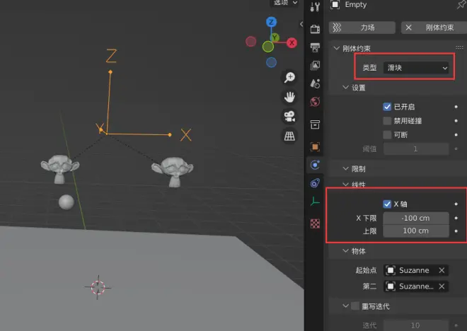The width and height of the screenshot is (467, 331).
Task: Animate X 轴 property dot
Action: pos(456,204)
